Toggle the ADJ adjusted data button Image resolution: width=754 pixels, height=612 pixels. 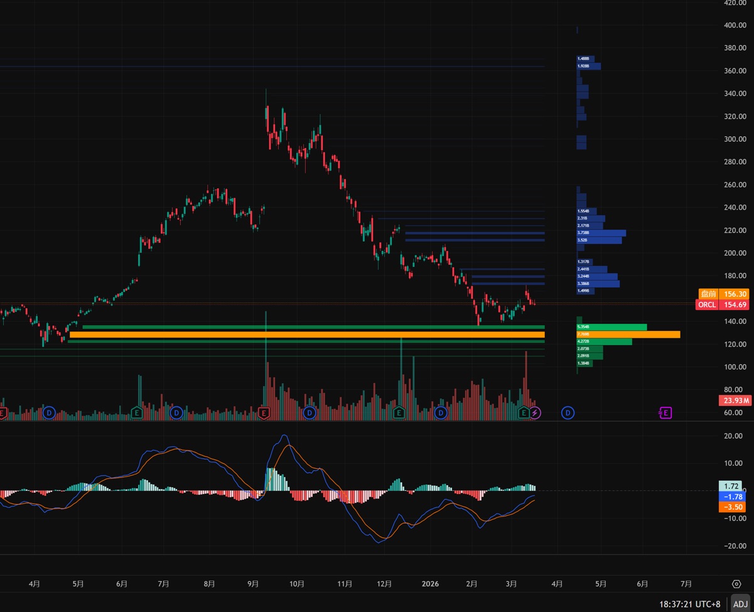[740, 604]
